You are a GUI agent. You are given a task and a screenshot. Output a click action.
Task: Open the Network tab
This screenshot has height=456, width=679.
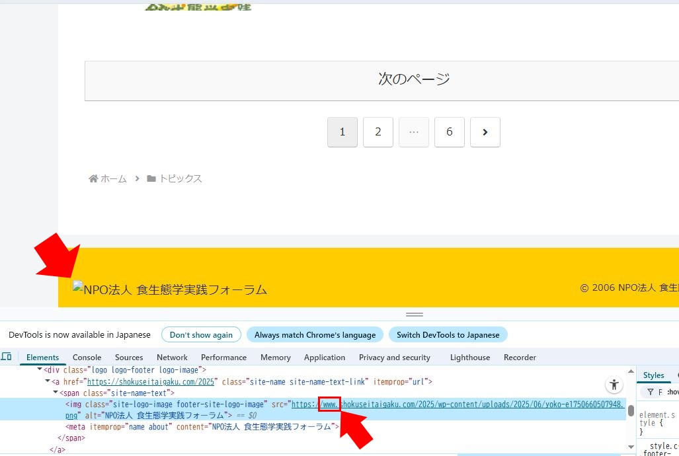[x=172, y=358]
